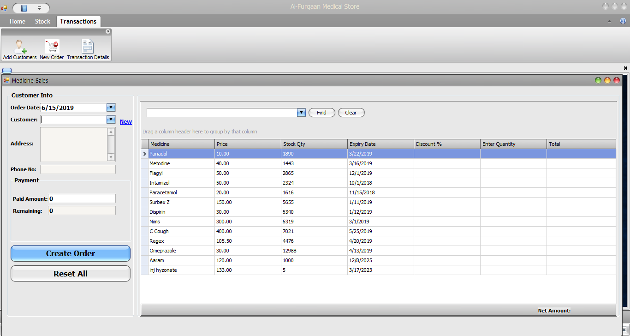
Task: Click the Add Customers icon
Action: pyautogui.click(x=20, y=47)
